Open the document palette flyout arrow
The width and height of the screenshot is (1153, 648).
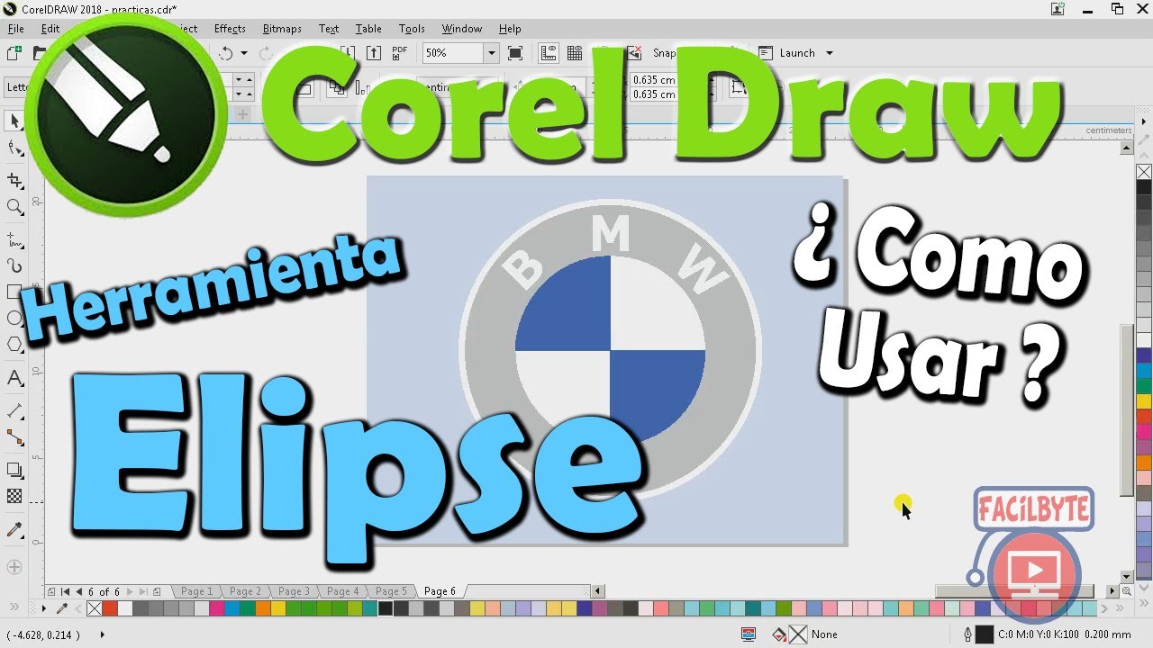click(x=44, y=609)
